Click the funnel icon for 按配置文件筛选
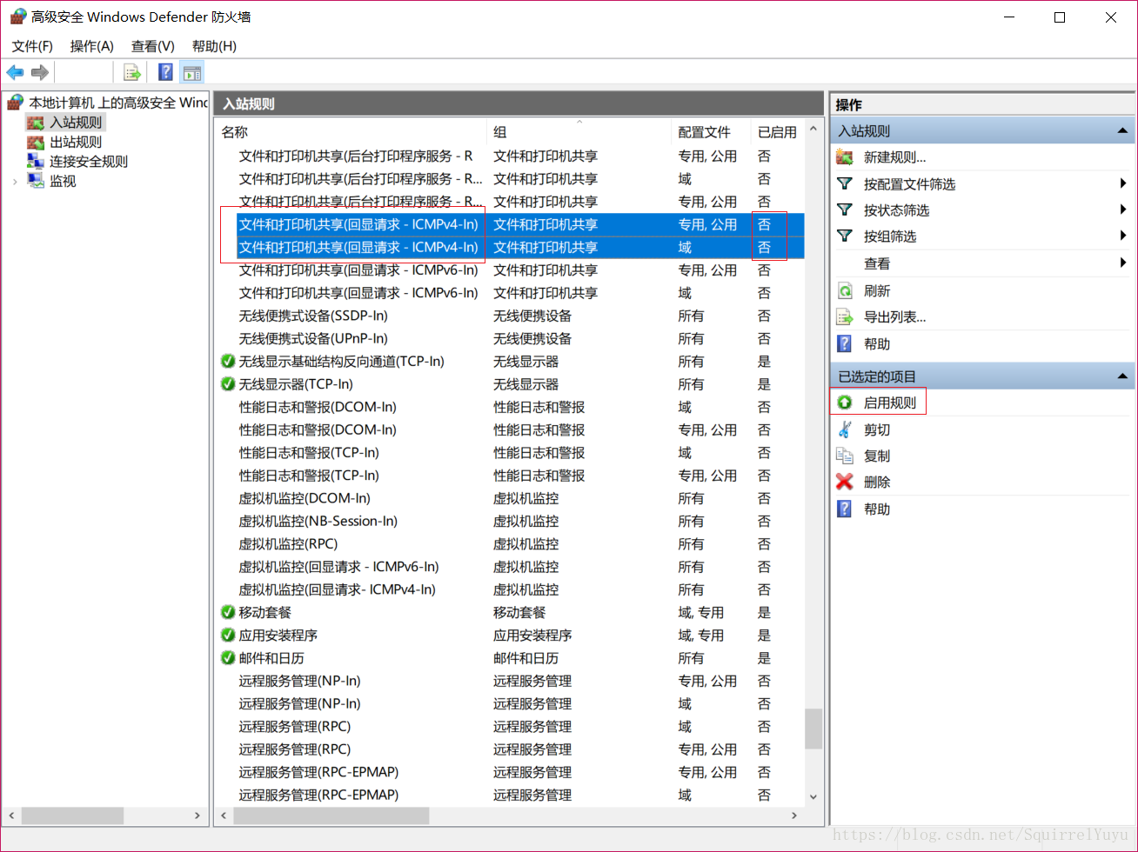This screenshot has width=1138, height=852. click(x=844, y=183)
